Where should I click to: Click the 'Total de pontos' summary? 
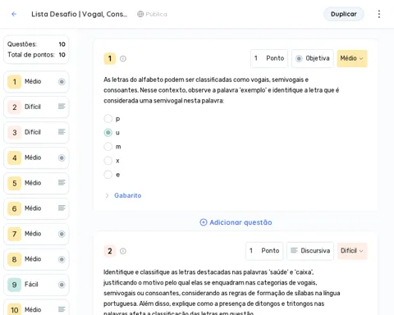click(36, 55)
